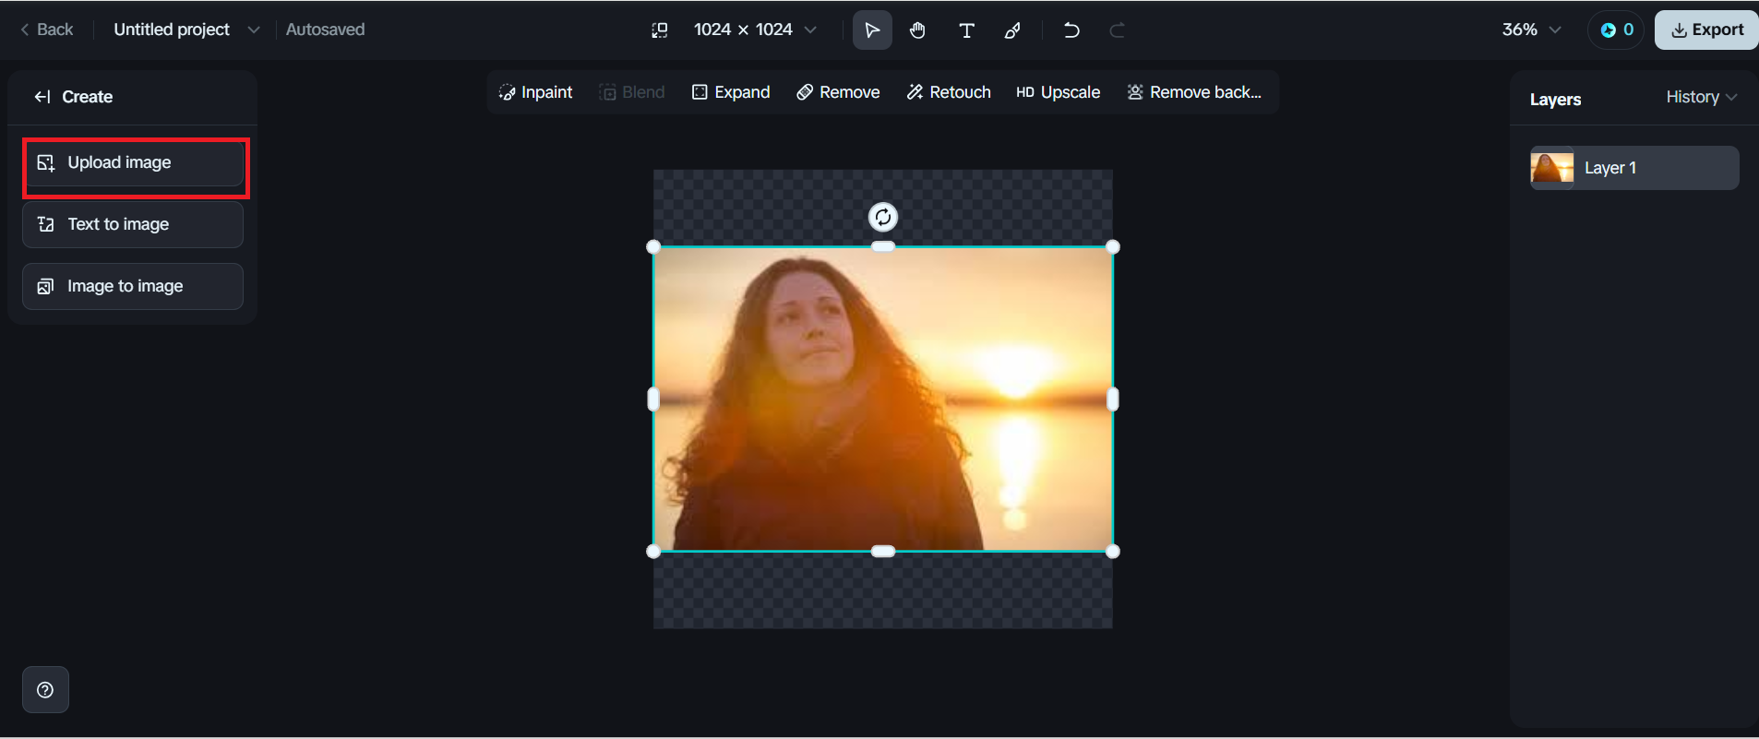Select Layer 1 in the Layers panel
The height and width of the screenshot is (739, 1759).
point(1634,168)
